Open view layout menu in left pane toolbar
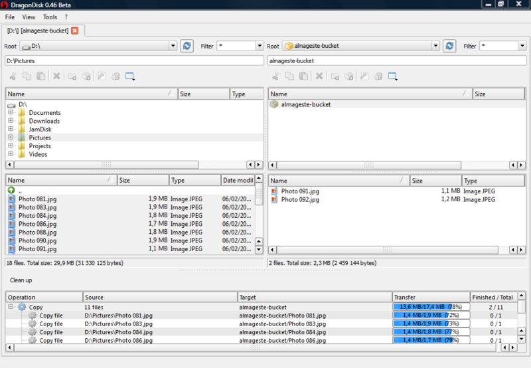Viewport: 531px width, 368px height. point(130,76)
